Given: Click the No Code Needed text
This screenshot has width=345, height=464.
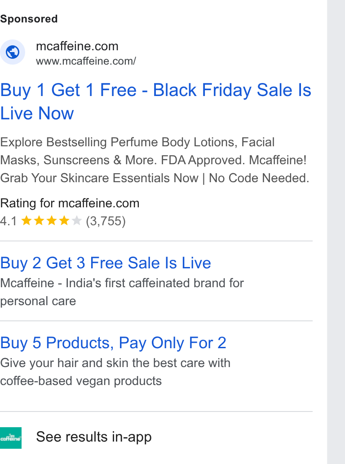Looking at the screenshot, I should [259, 178].
